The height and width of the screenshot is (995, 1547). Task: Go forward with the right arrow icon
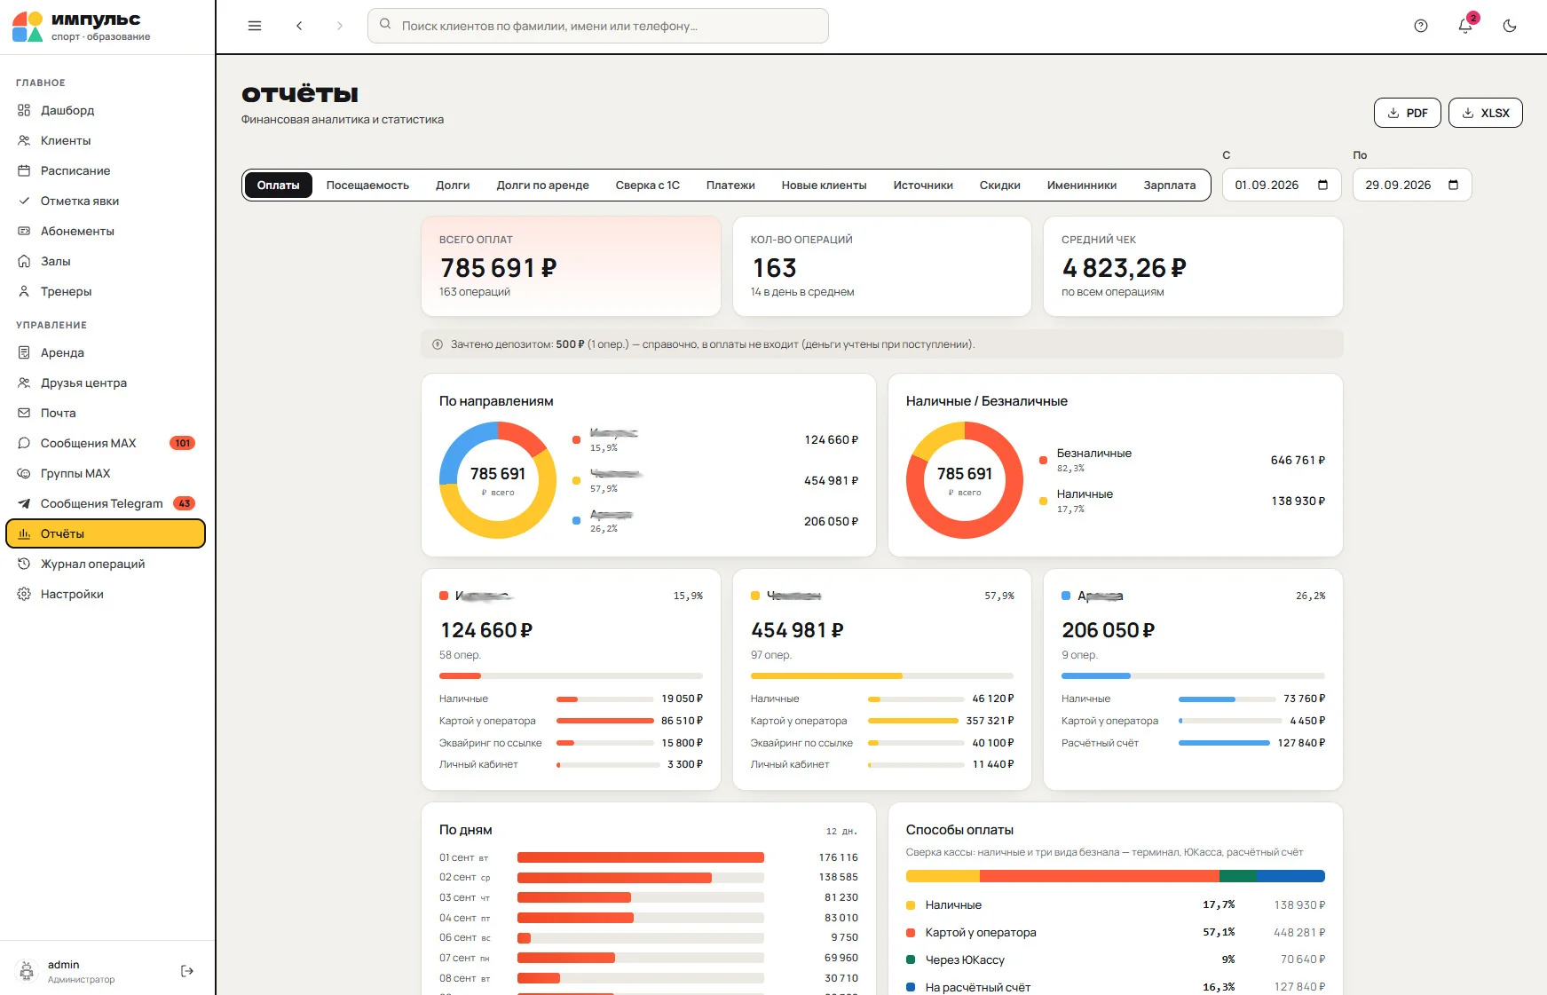click(339, 26)
